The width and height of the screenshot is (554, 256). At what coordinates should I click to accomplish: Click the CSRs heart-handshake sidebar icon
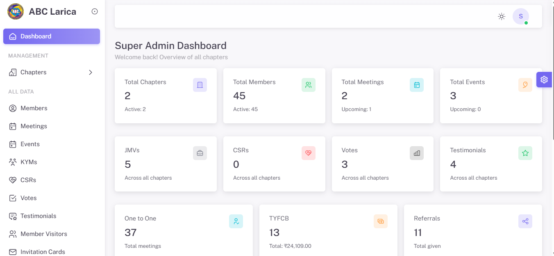(x=13, y=180)
